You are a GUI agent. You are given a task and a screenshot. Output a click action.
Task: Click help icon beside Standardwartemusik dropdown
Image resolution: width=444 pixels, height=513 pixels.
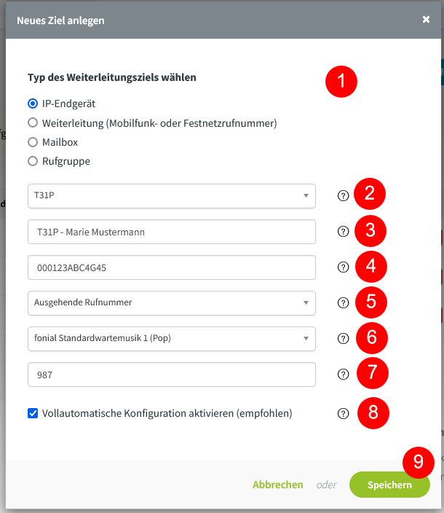pyautogui.click(x=343, y=338)
